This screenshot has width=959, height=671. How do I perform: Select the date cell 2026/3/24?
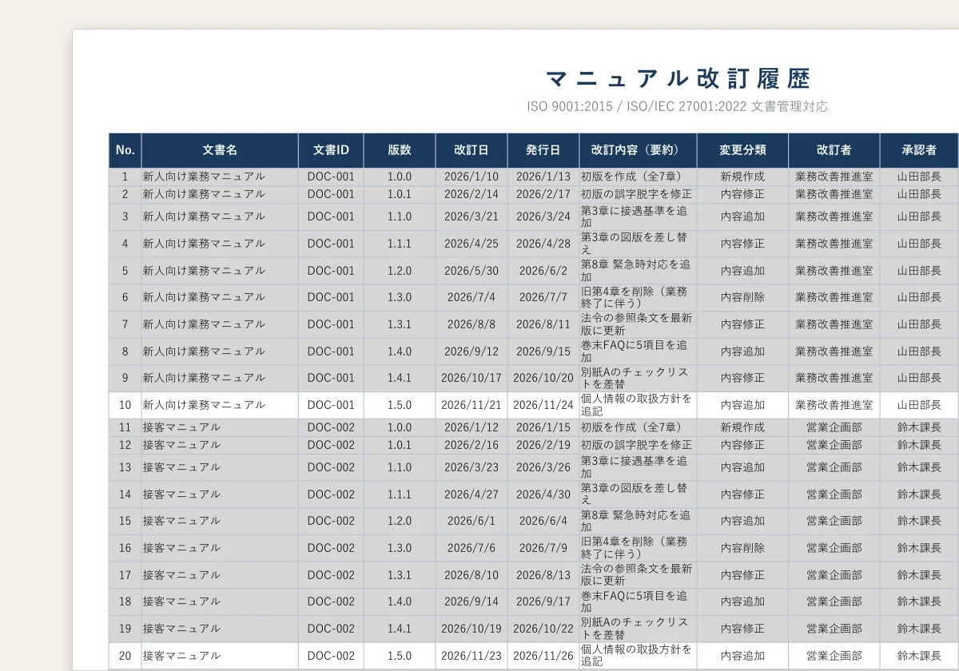point(543,216)
